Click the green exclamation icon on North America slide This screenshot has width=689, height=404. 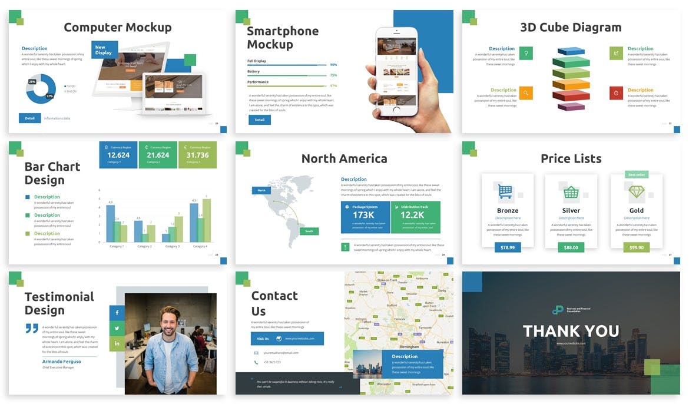coord(345,246)
